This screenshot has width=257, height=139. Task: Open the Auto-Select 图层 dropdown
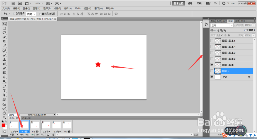point(31,14)
